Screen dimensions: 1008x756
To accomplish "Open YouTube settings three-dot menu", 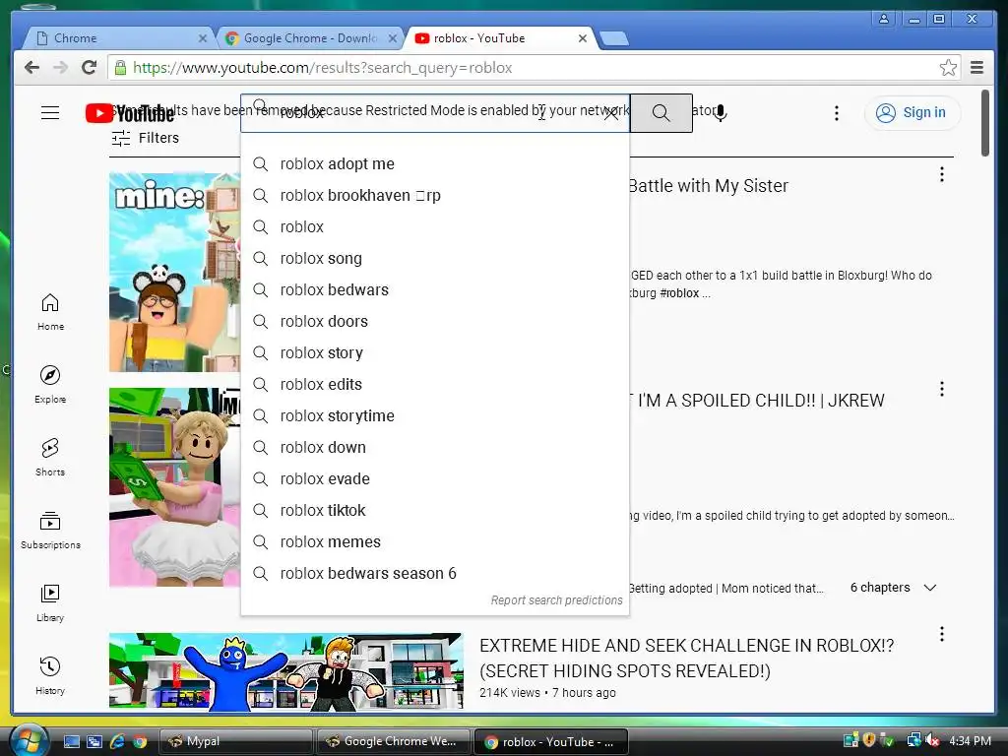I will pyautogui.click(x=837, y=113).
